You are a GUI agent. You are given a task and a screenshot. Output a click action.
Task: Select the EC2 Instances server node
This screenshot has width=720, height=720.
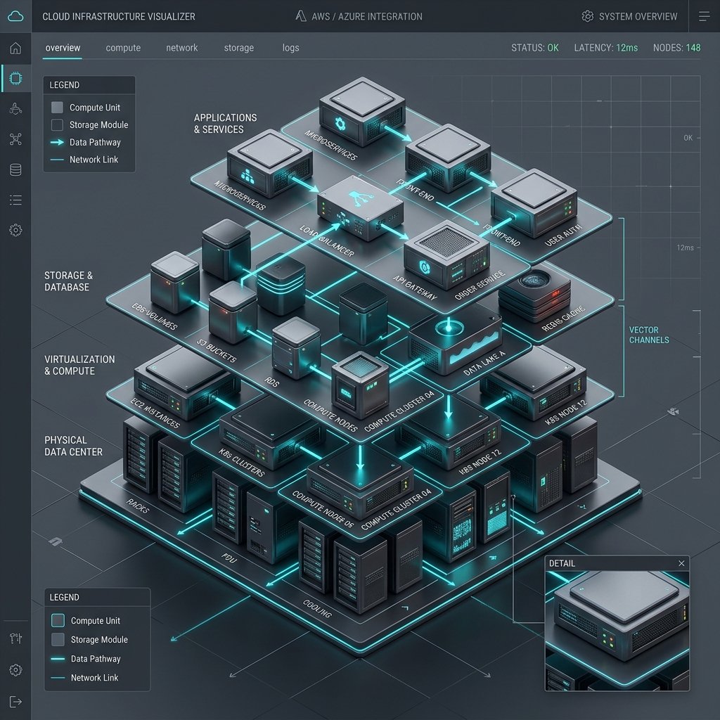[186, 383]
